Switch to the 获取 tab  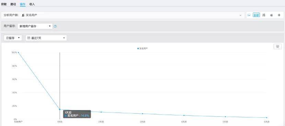coord(4,4)
